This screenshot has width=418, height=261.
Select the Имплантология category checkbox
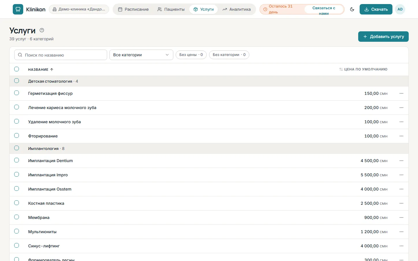[17, 148]
